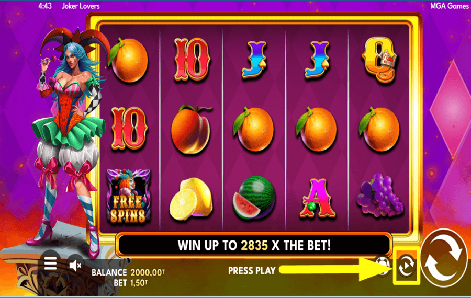Select the sliced lemon symbol
The height and width of the screenshot is (298, 471).
pos(192,199)
